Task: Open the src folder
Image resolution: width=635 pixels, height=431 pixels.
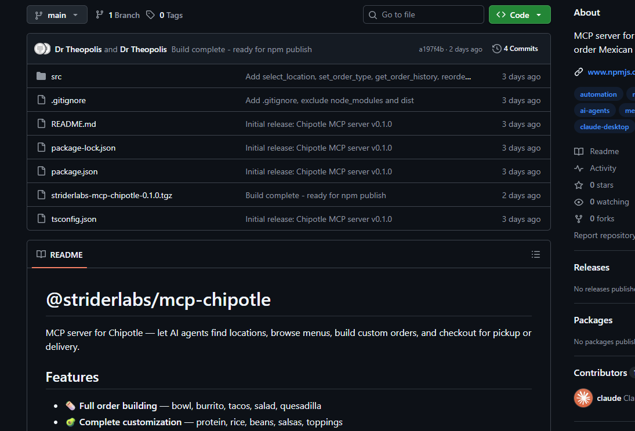Action: click(56, 76)
